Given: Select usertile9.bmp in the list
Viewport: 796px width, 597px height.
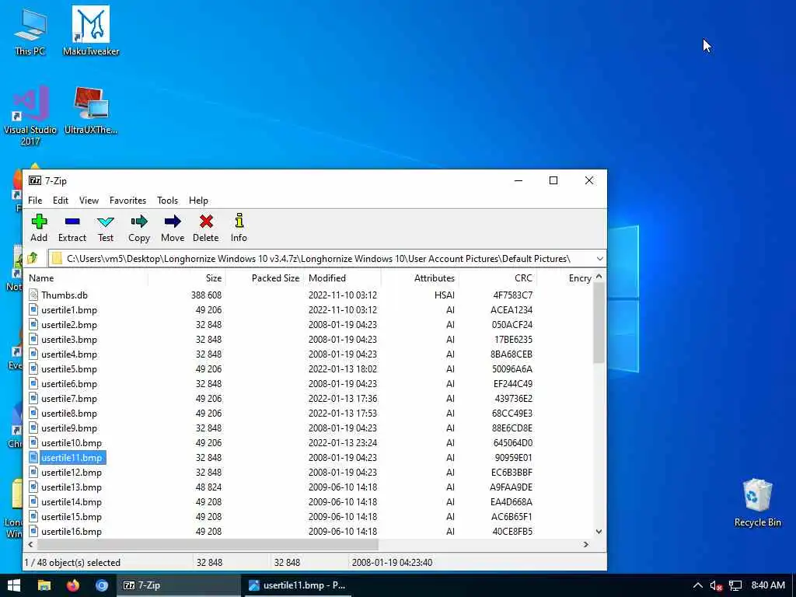Looking at the screenshot, I should 69,428.
